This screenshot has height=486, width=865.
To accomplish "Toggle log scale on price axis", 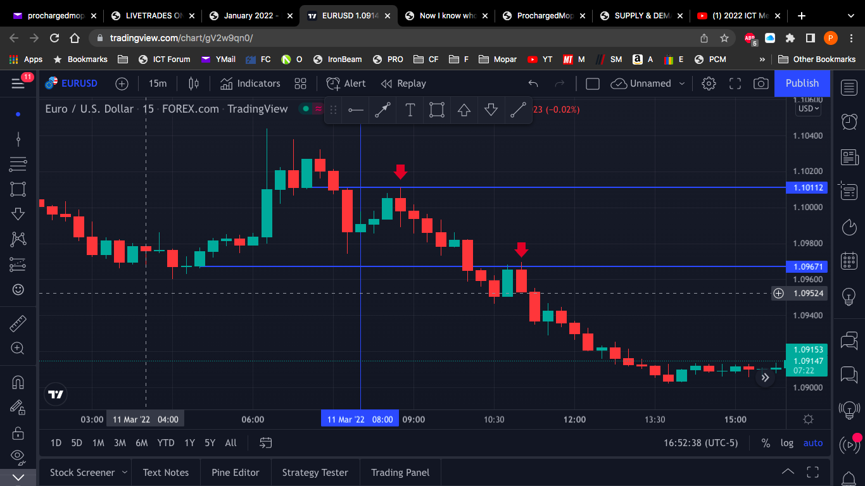I will tap(787, 443).
